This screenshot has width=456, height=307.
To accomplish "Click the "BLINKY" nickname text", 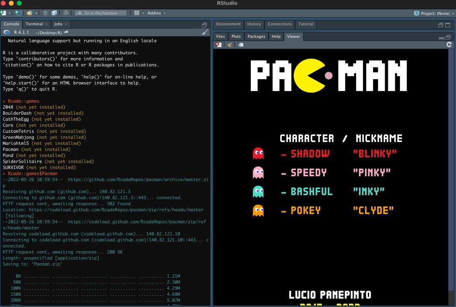I will [375, 154].
